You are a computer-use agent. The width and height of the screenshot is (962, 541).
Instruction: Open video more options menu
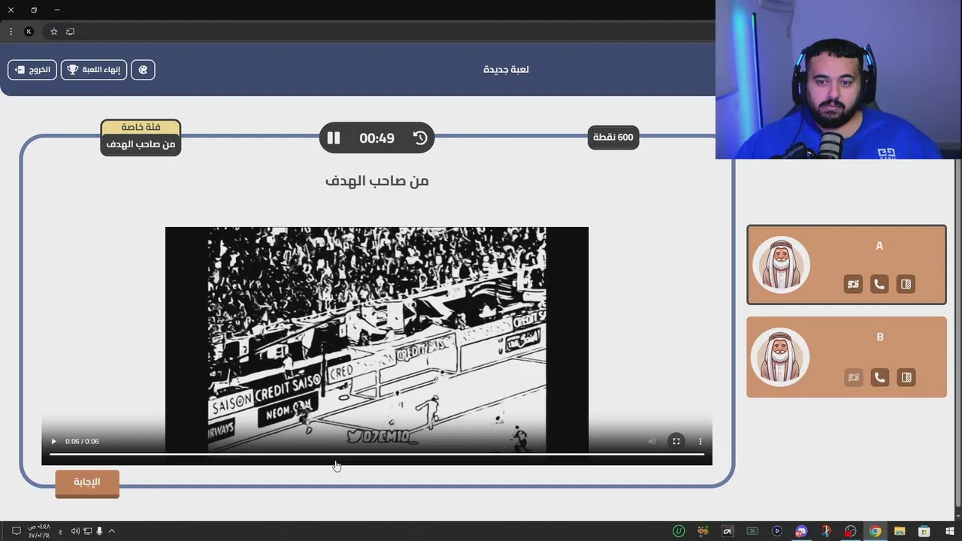(x=700, y=442)
